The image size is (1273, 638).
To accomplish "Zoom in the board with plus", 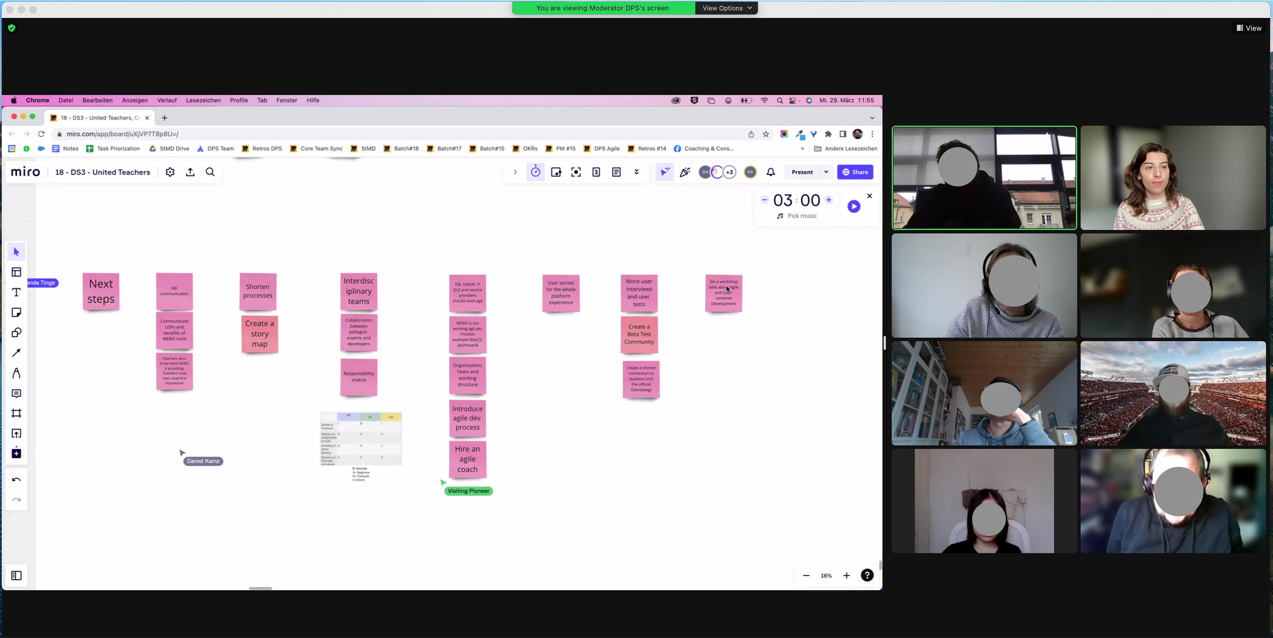I will 847,575.
